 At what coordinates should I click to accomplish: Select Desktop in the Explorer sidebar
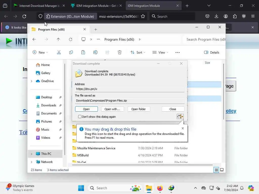tap(47, 97)
